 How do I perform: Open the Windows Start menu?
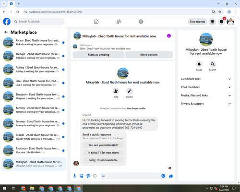click(4, 188)
